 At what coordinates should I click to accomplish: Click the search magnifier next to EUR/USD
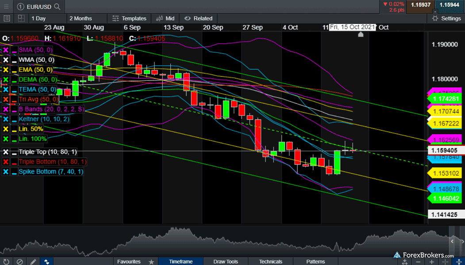point(58,7)
